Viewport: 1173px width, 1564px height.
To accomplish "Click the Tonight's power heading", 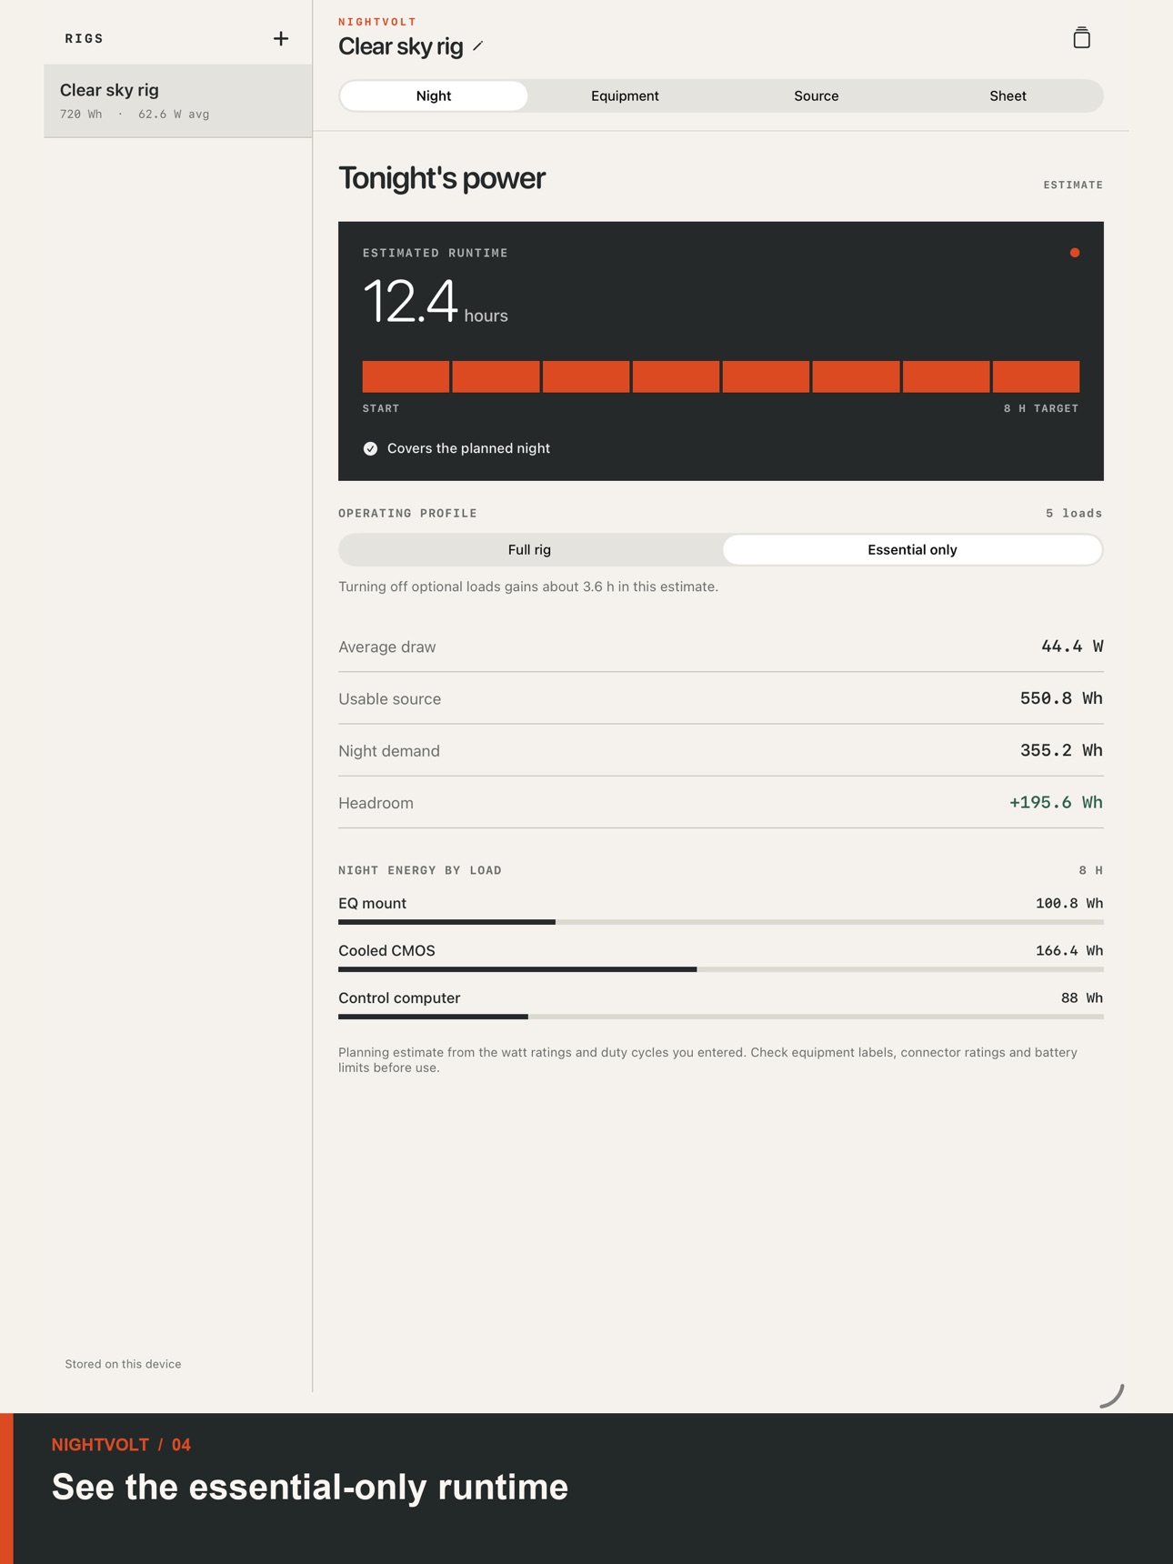I will [442, 178].
